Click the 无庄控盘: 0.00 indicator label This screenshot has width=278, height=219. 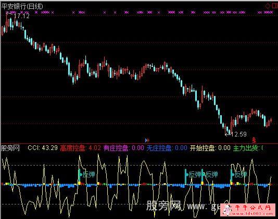[x=167, y=148]
